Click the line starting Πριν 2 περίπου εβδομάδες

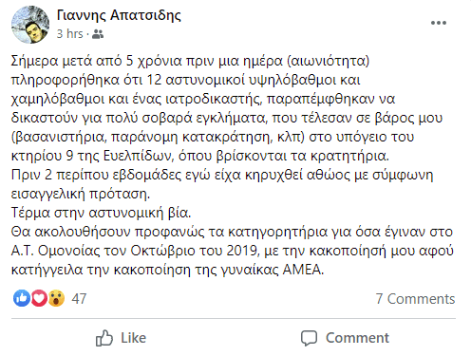(x=222, y=175)
